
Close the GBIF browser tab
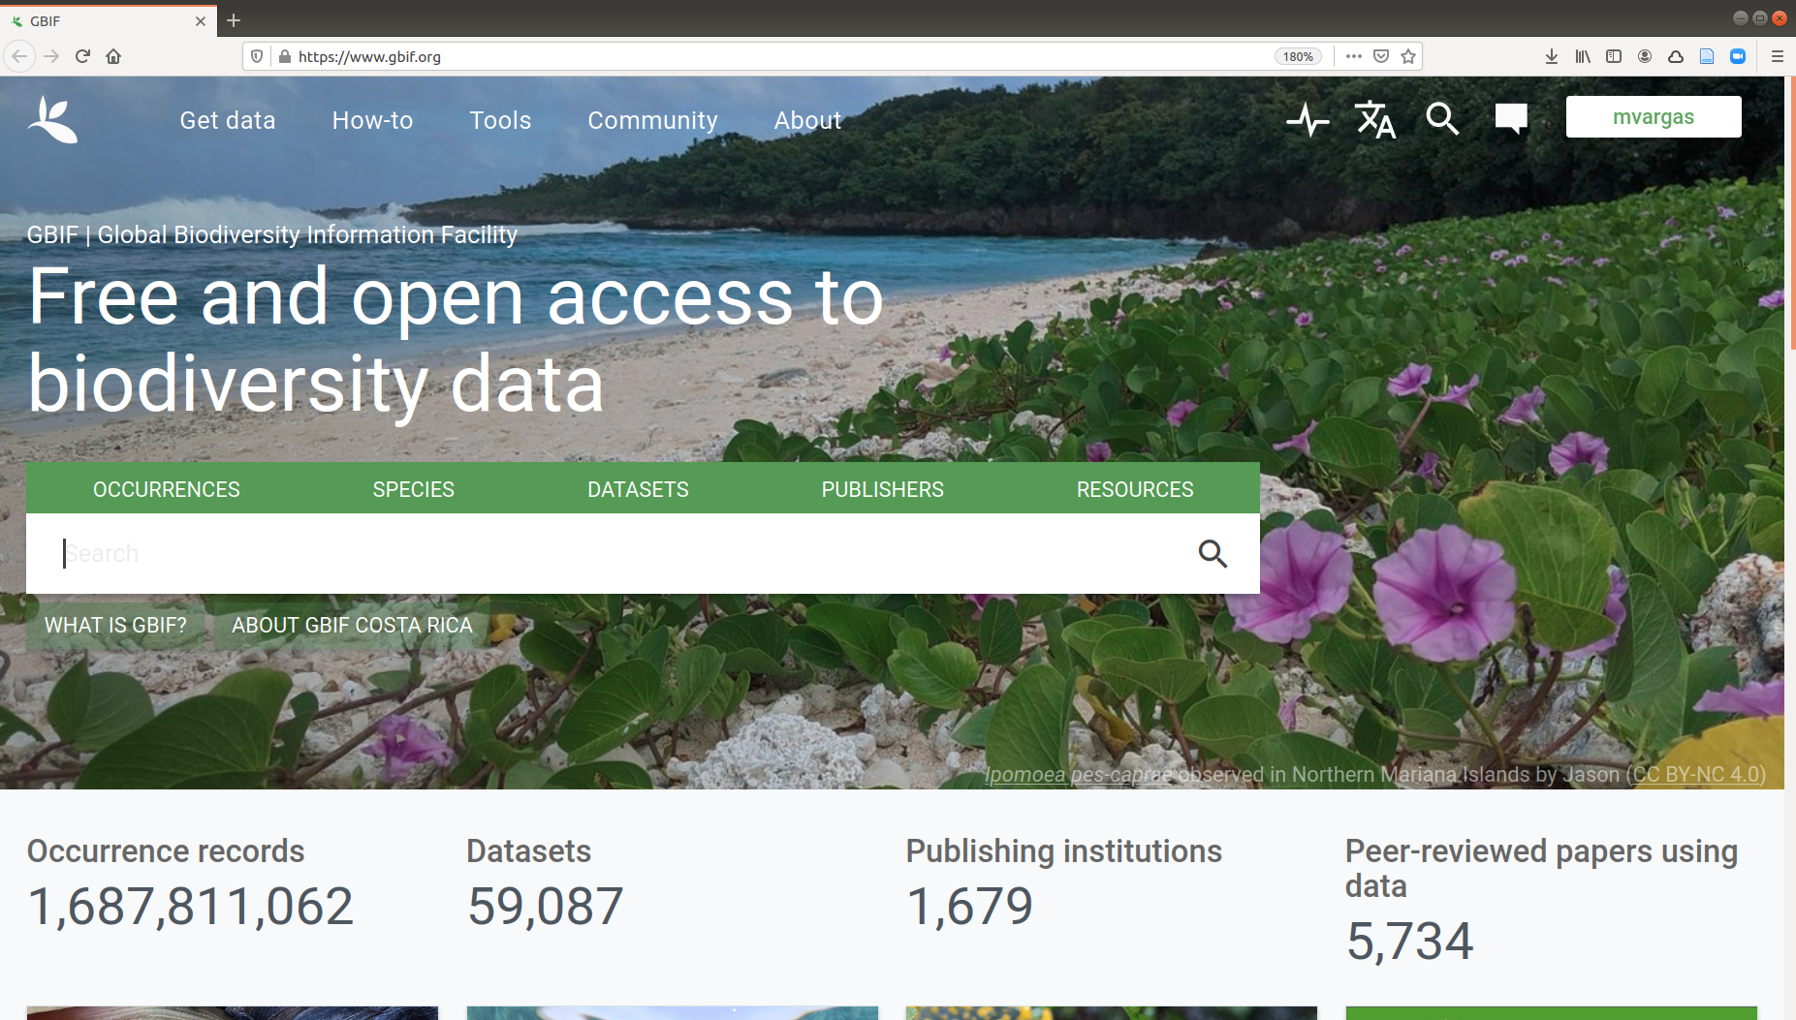pos(201,20)
